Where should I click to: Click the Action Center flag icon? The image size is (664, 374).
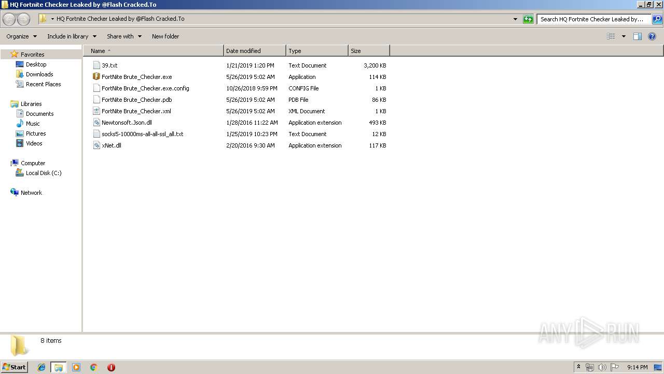point(615,367)
